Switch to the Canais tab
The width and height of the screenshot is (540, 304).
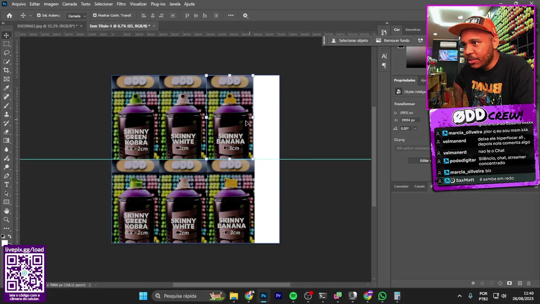coord(419,186)
